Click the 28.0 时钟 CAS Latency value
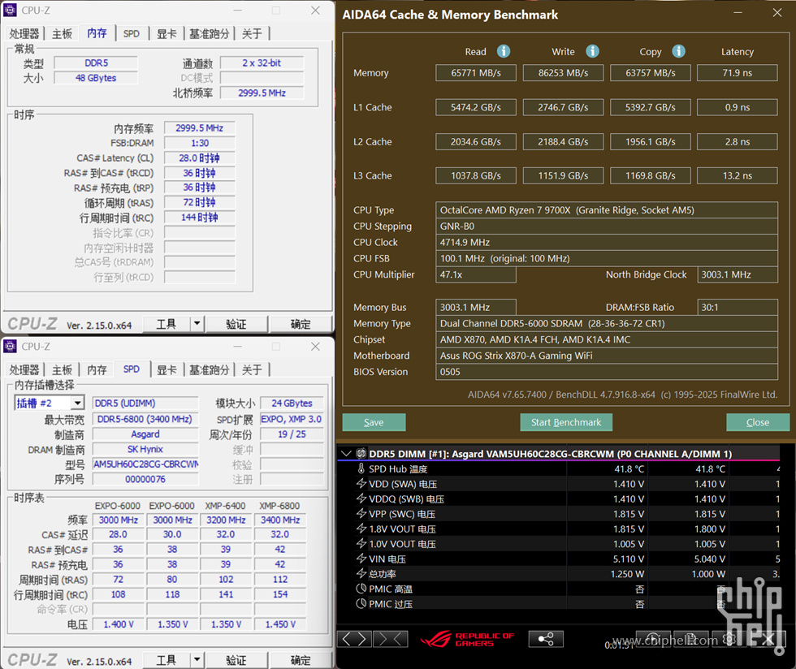Viewport: 796px width, 669px height. pyautogui.click(x=200, y=158)
